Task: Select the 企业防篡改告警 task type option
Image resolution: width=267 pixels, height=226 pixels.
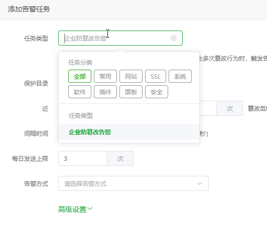Action: tap(129, 132)
